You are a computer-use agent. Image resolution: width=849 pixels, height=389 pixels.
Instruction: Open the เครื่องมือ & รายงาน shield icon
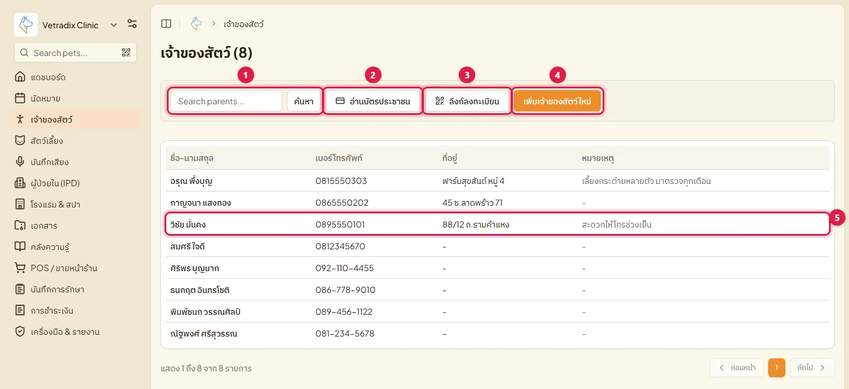pyautogui.click(x=20, y=332)
